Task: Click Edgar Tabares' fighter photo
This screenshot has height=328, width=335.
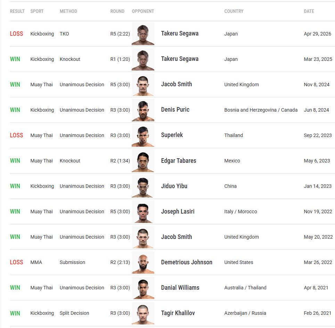Action: pos(143,161)
